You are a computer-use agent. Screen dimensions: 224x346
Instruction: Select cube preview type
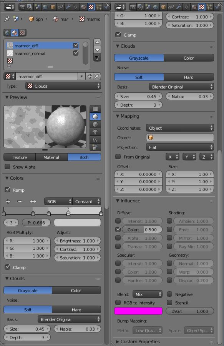(95, 124)
